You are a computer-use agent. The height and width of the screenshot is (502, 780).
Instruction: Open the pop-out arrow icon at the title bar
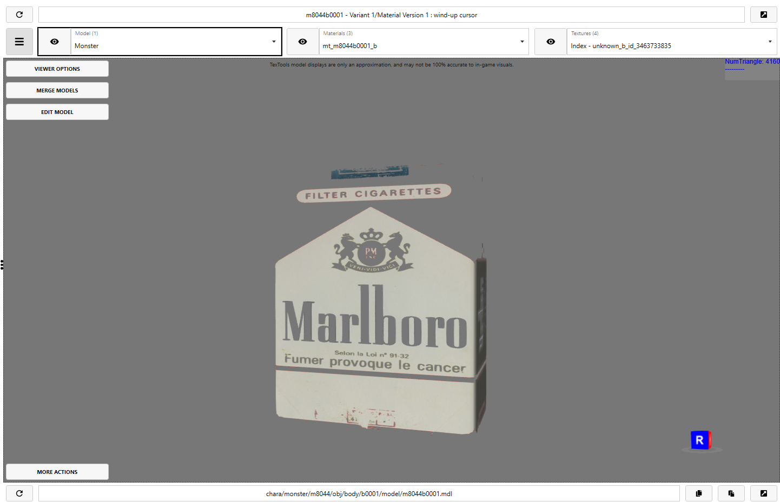763,15
